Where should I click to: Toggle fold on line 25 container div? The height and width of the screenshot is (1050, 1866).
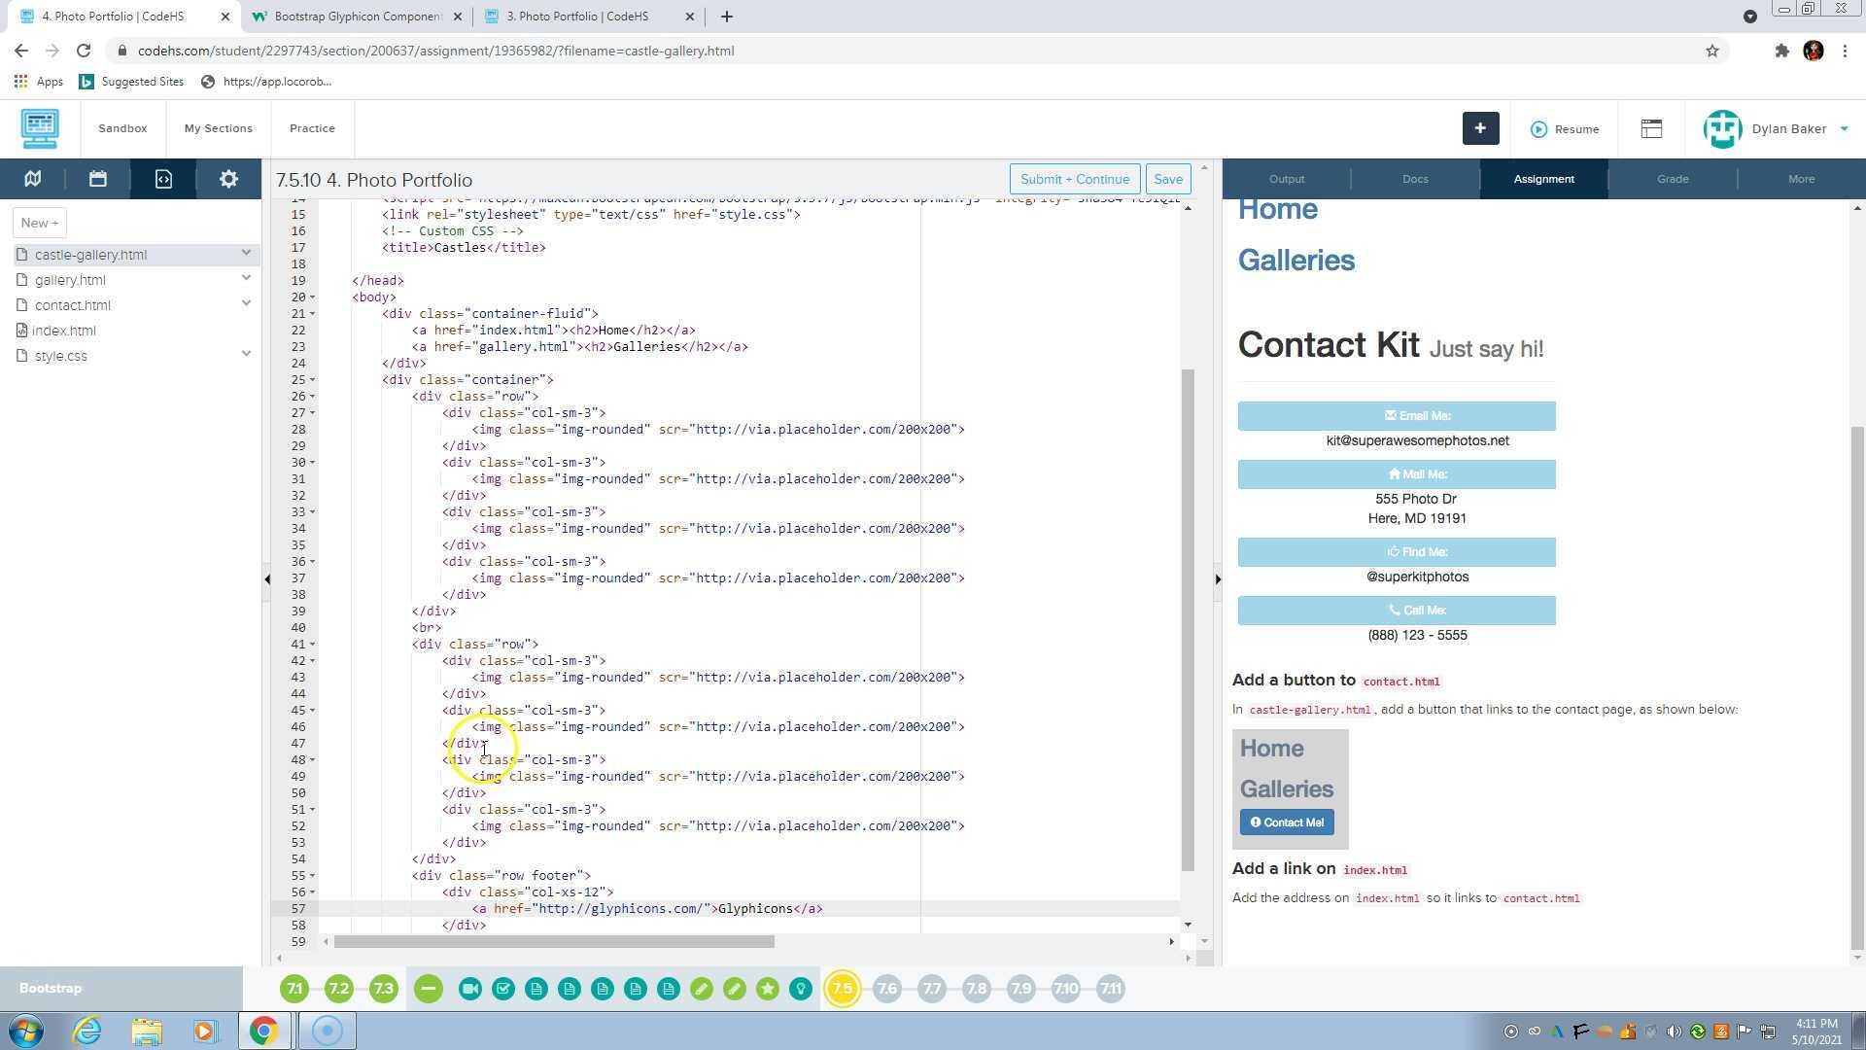312,380
